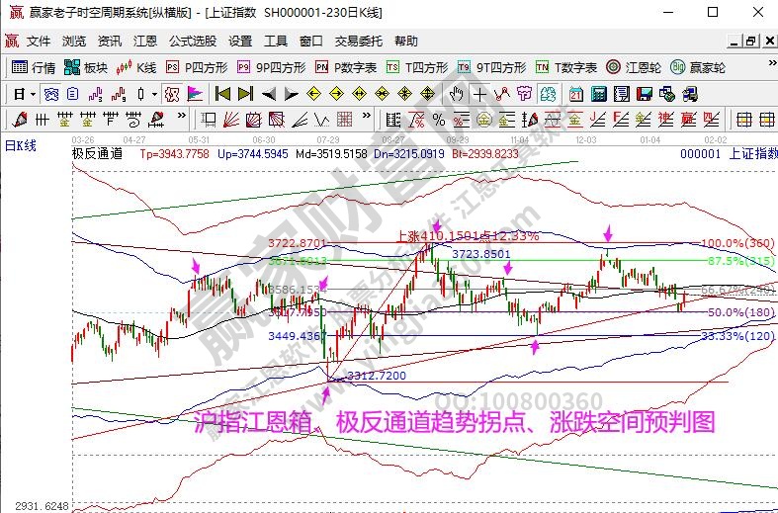Open the 板块 sector view
Viewport: 778px width, 513px height.
[x=86, y=67]
